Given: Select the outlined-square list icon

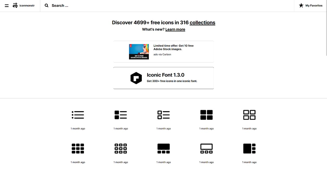Looking at the screenshot, I should pos(164,115).
